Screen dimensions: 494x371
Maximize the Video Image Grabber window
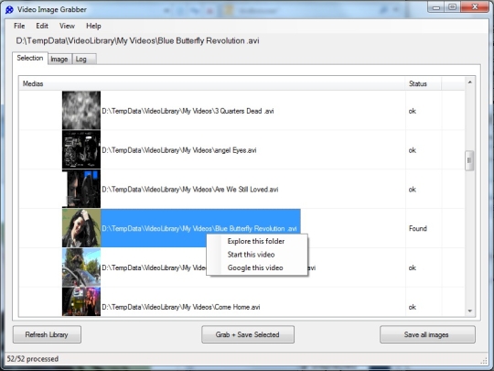pos(453,7)
